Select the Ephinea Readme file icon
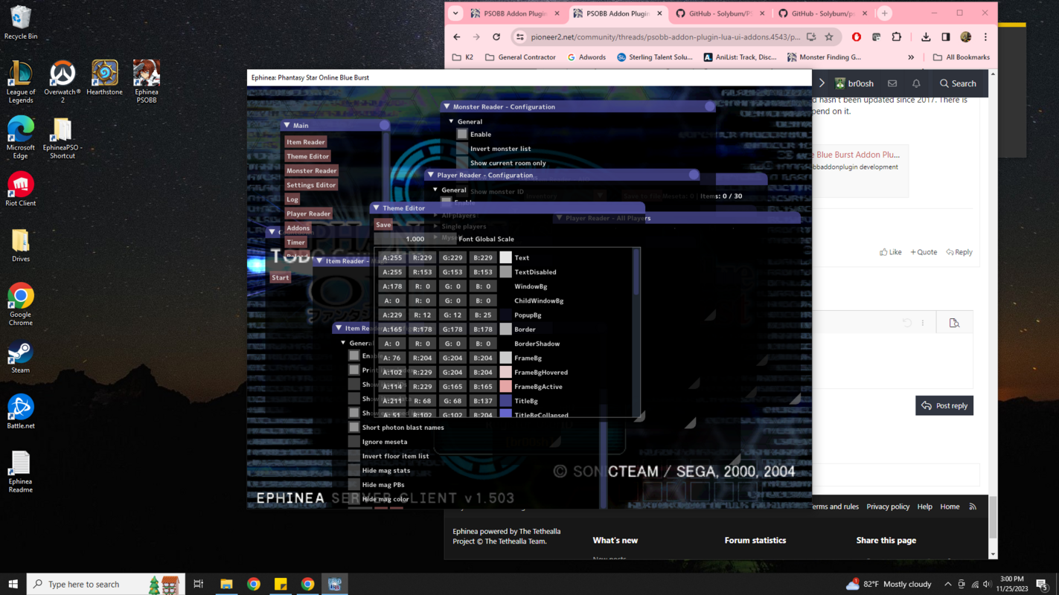1059x595 pixels. click(21, 472)
